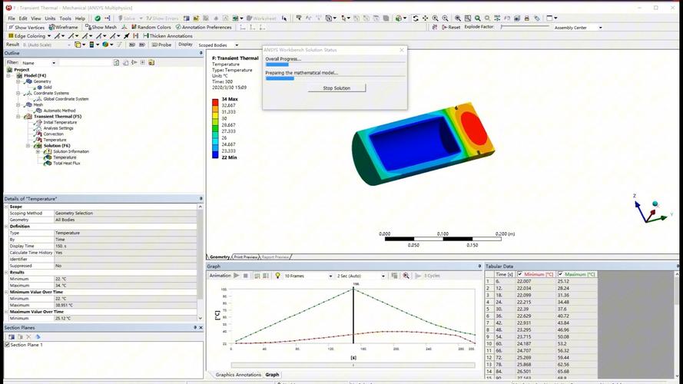Switch to the Graphics Annotations tab
The width and height of the screenshot is (683, 384).
tap(238, 375)
